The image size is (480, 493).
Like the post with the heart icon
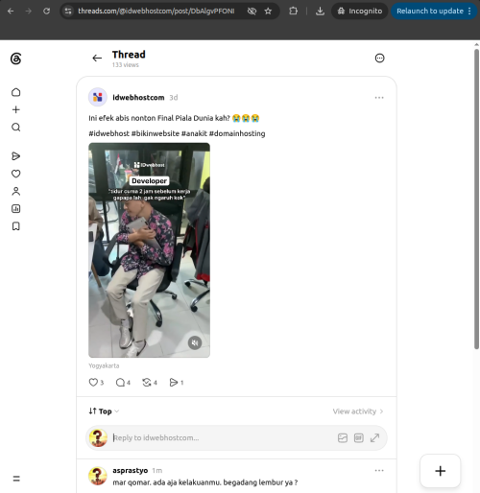click(93, 383)
